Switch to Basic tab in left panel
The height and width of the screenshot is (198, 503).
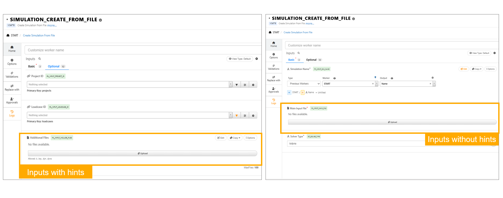31,66
